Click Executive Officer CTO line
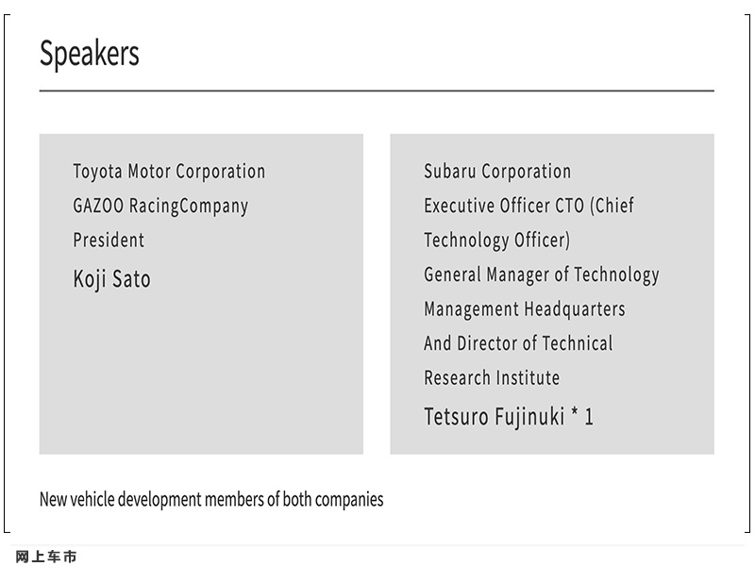 pos(528,206)
